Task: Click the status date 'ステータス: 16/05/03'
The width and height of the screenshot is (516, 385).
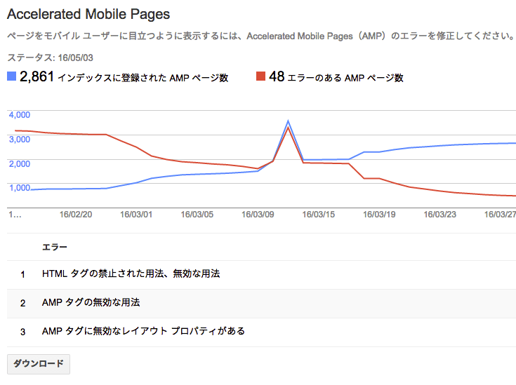Action: 50,58
